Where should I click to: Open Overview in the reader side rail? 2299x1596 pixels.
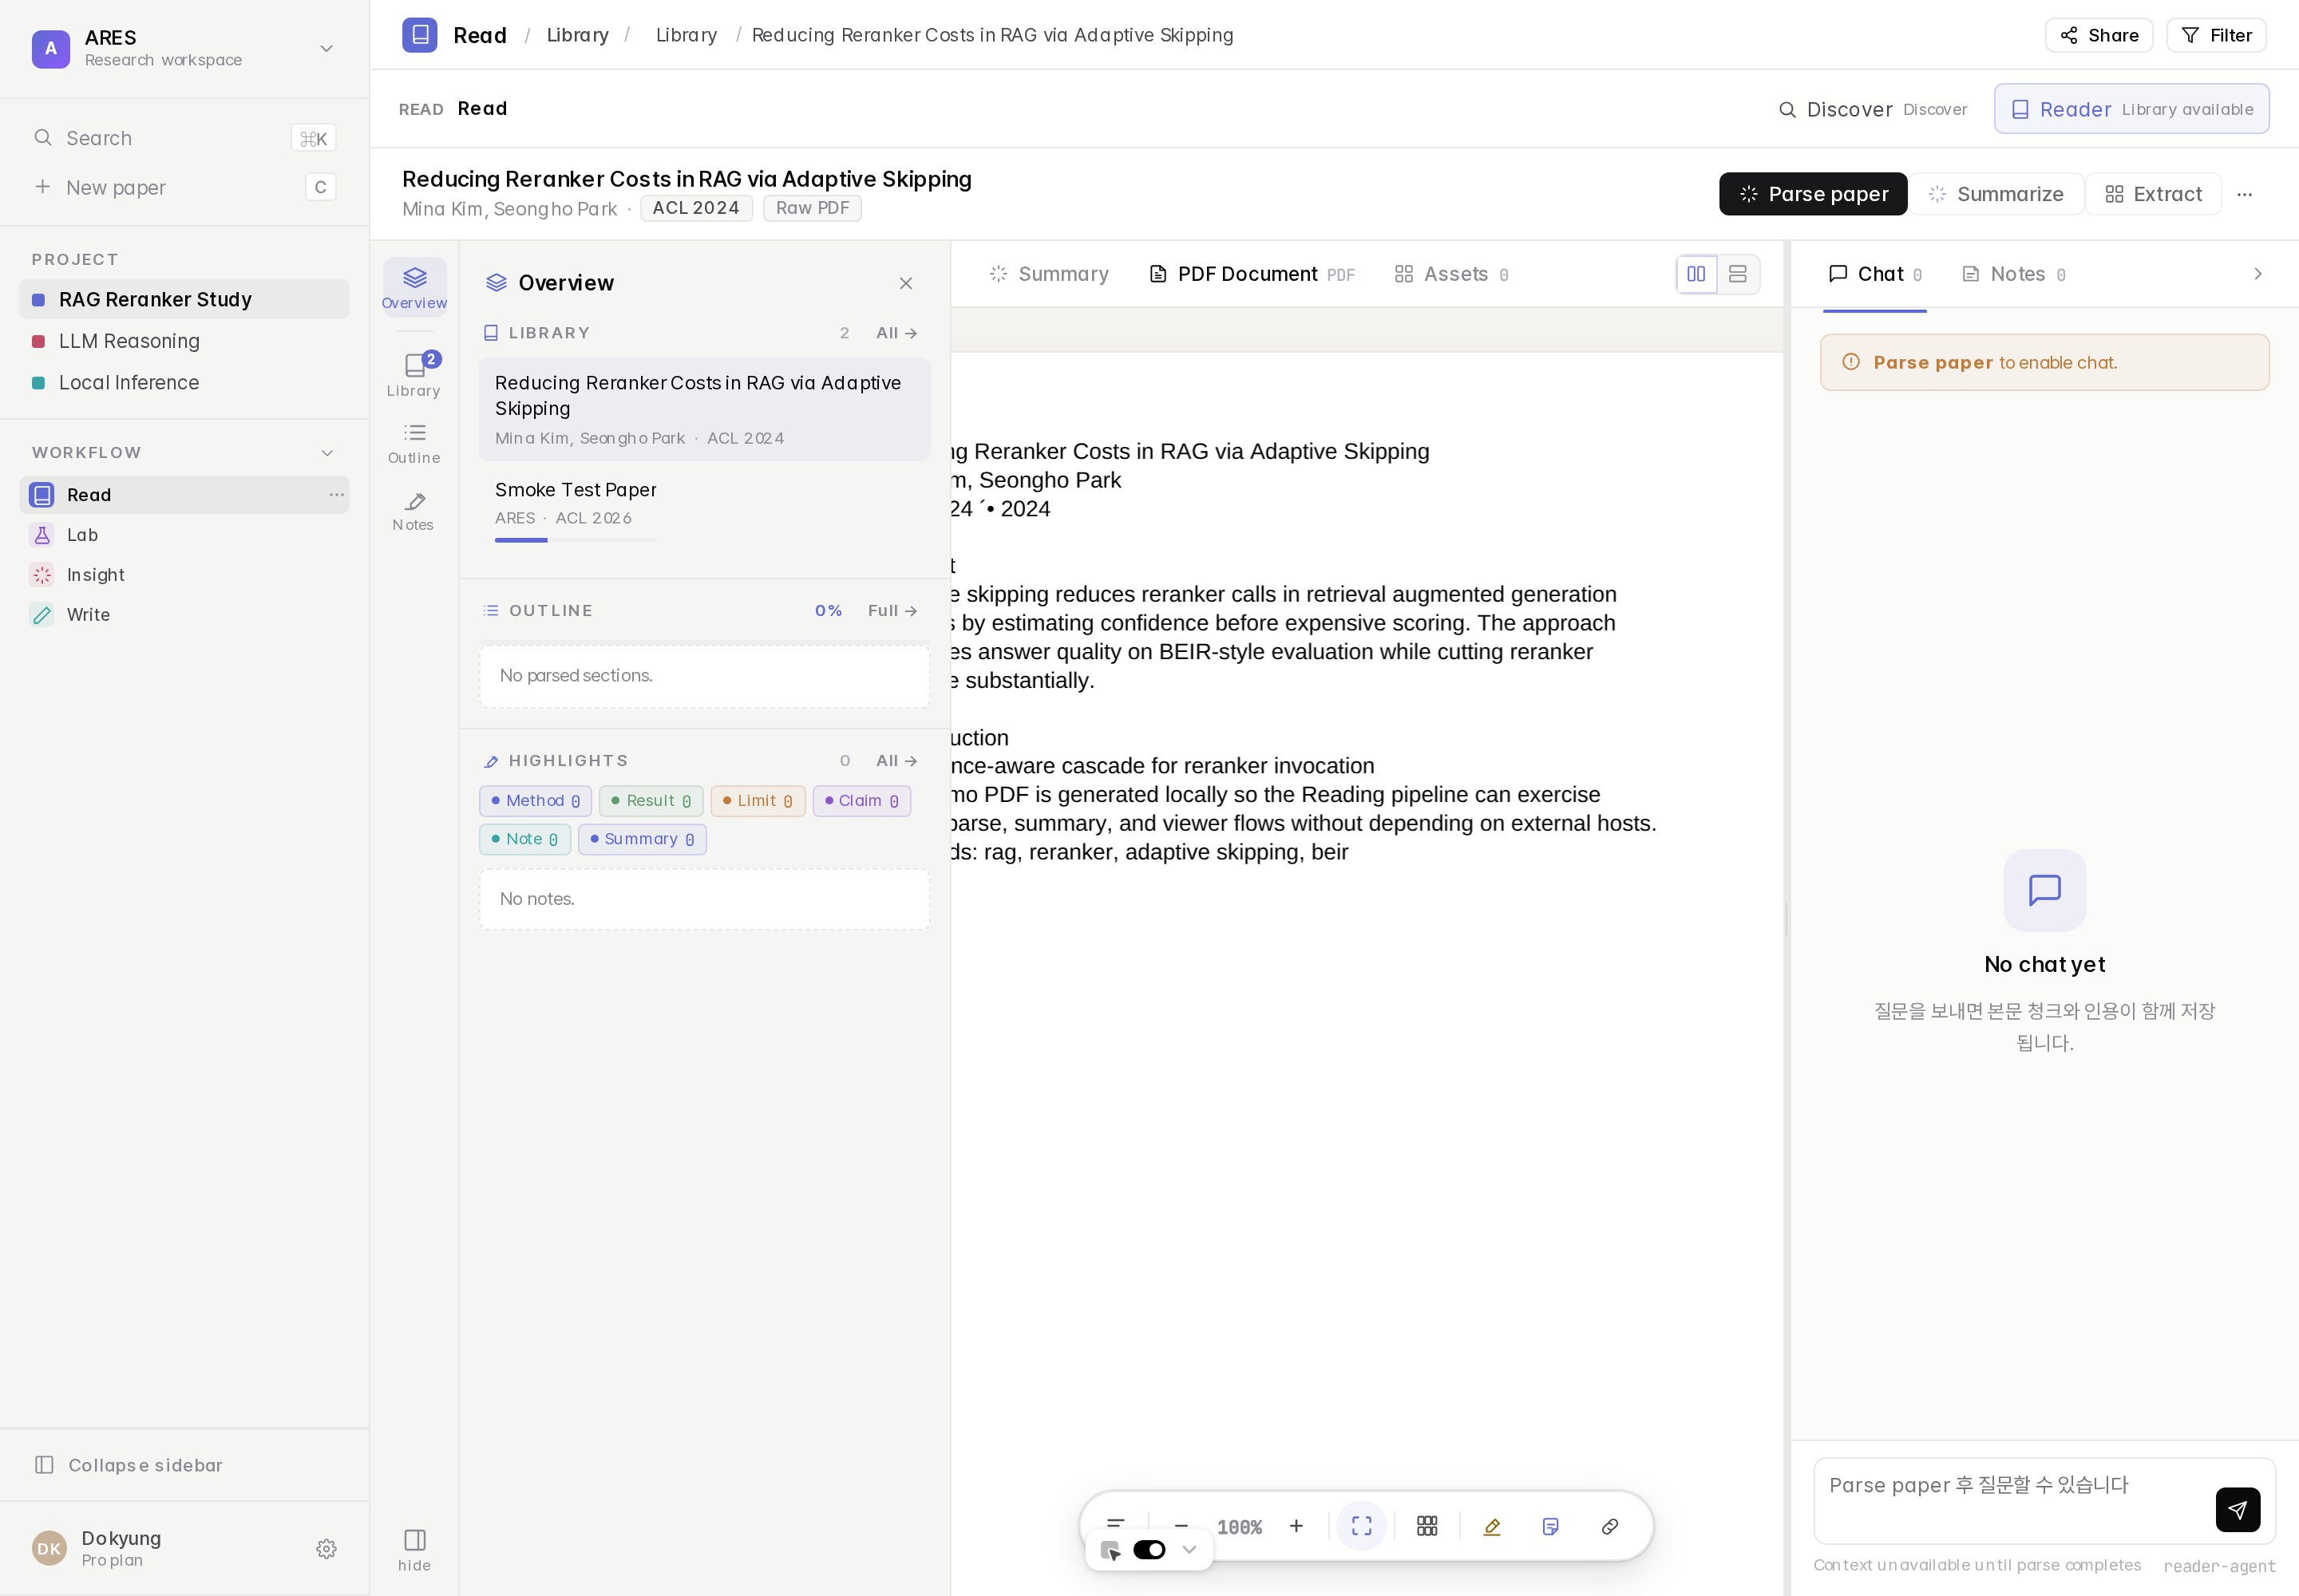coord(414,287)
